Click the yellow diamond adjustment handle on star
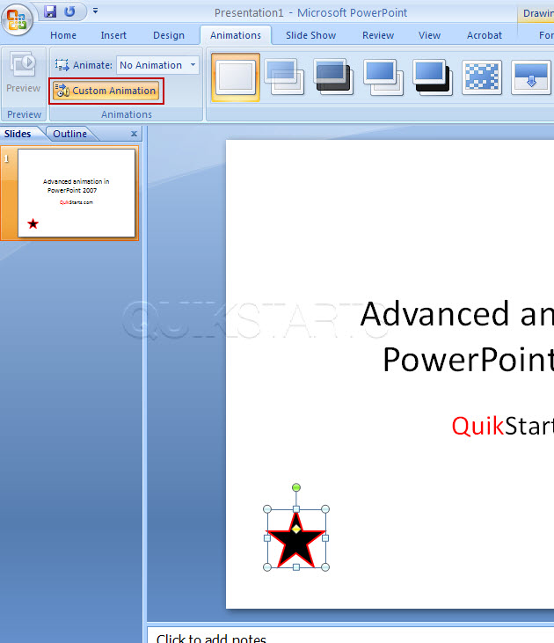Image resolution: width=554 pixels, height=643 pixels. (296, 530)
